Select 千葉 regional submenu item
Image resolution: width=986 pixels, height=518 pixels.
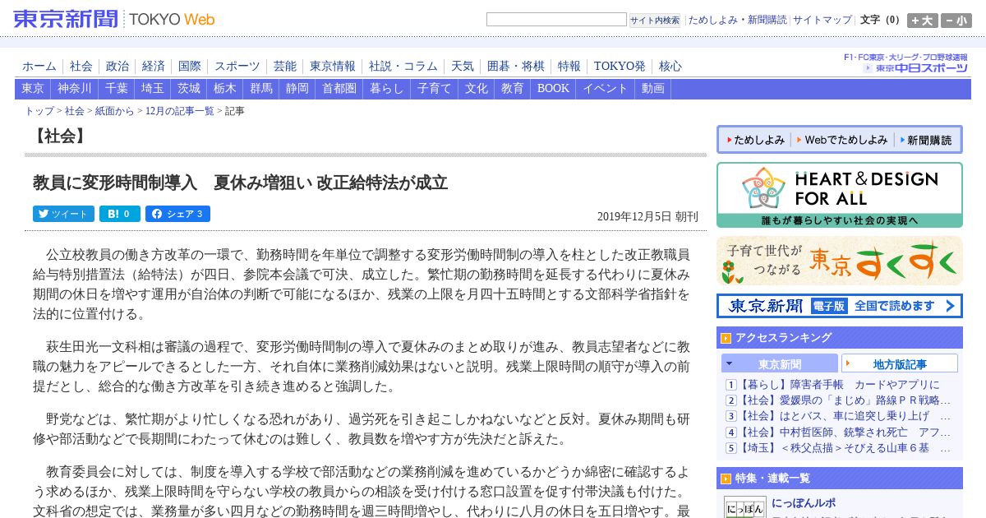click(117, 89)
